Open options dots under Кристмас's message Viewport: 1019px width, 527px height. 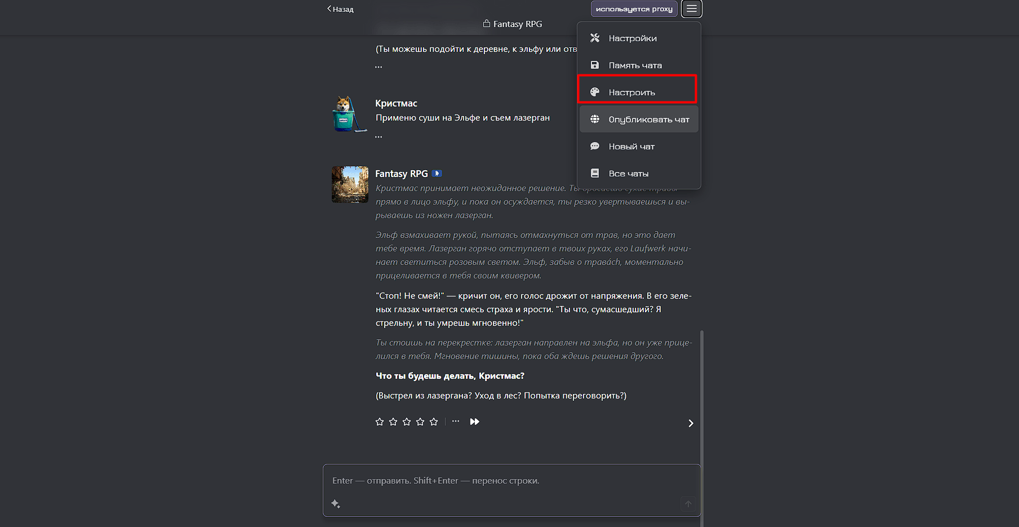coord(379,136)
